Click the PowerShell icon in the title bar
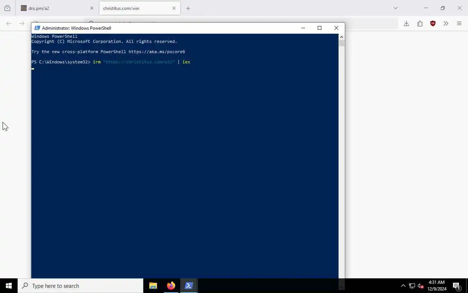The height and width of the screenshot is (293, 468). click(37, 28)
